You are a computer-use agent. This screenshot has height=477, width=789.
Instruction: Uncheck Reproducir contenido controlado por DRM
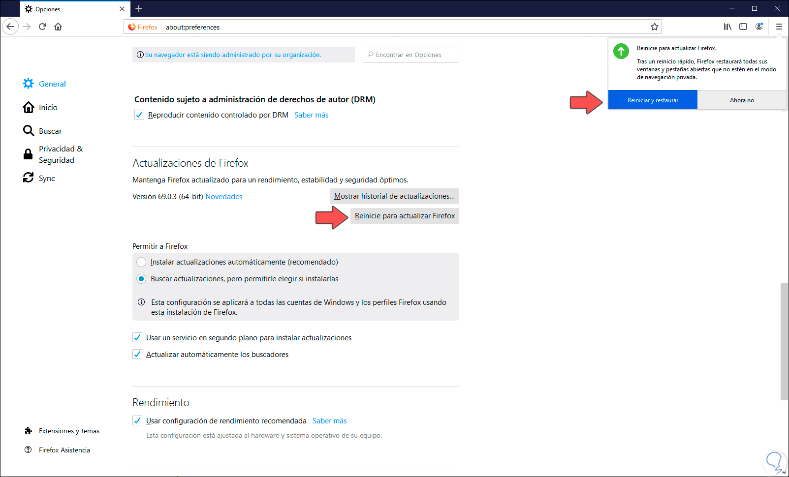point(139,115)
